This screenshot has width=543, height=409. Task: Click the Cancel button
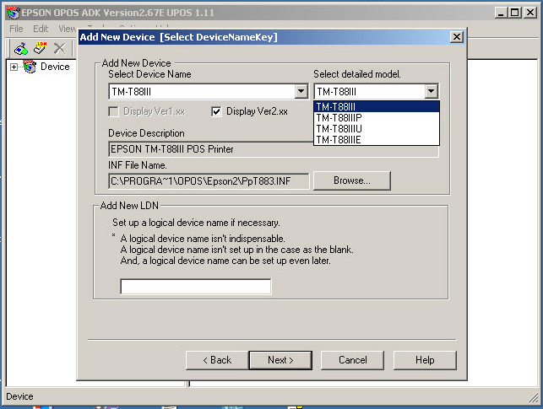pos(352,360)
